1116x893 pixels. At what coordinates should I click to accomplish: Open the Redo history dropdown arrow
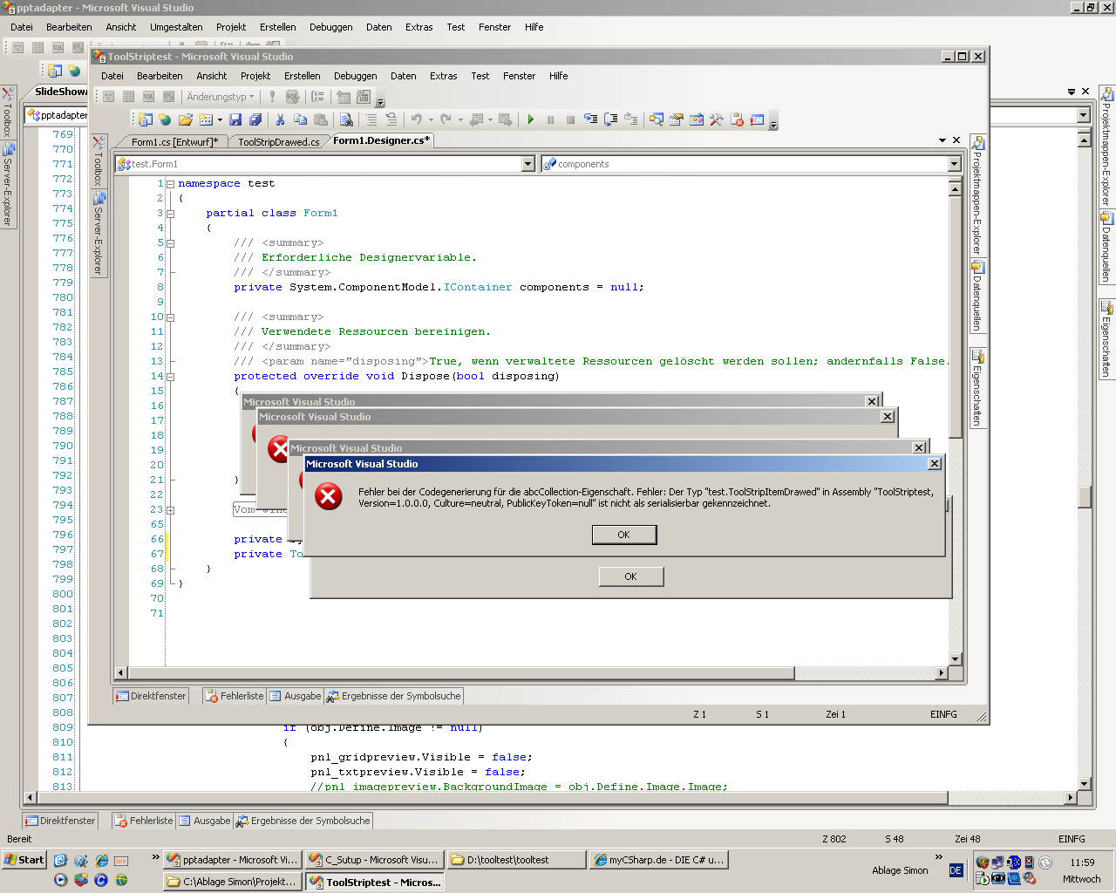click(x=460, y=119)
